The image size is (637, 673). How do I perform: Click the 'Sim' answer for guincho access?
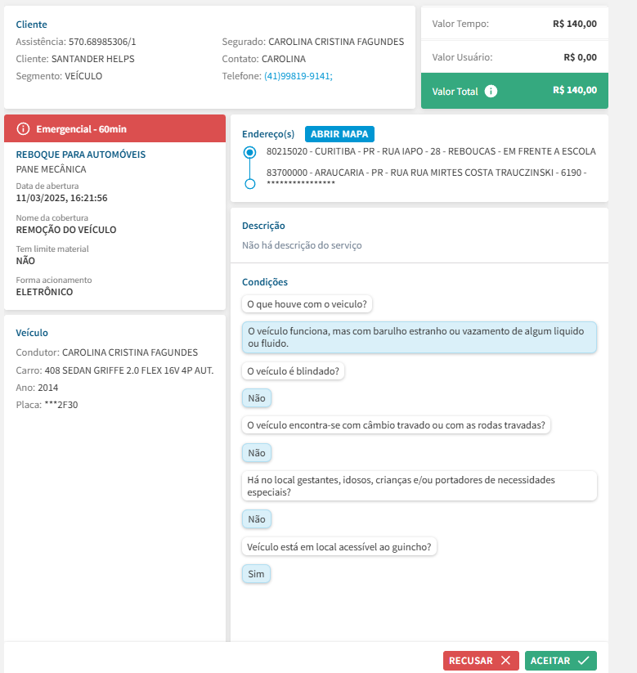pyautogui.click(x=257, y=574)
